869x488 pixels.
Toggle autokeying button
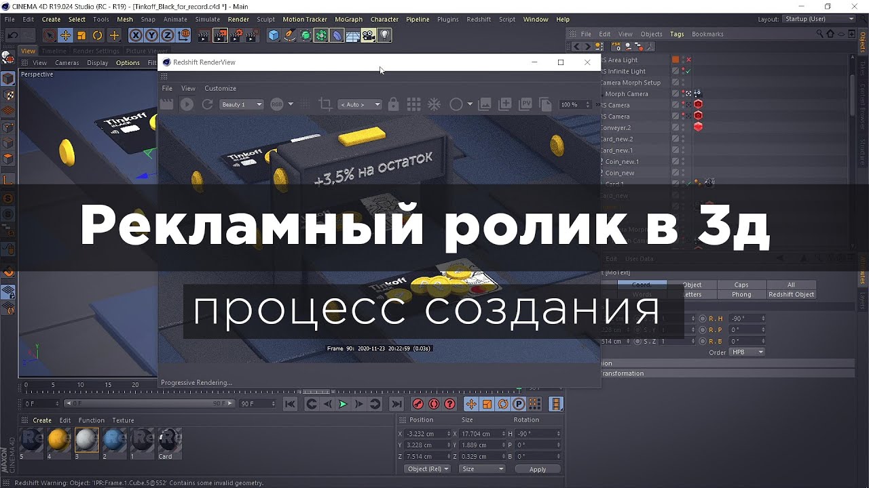tap(434, 404)
